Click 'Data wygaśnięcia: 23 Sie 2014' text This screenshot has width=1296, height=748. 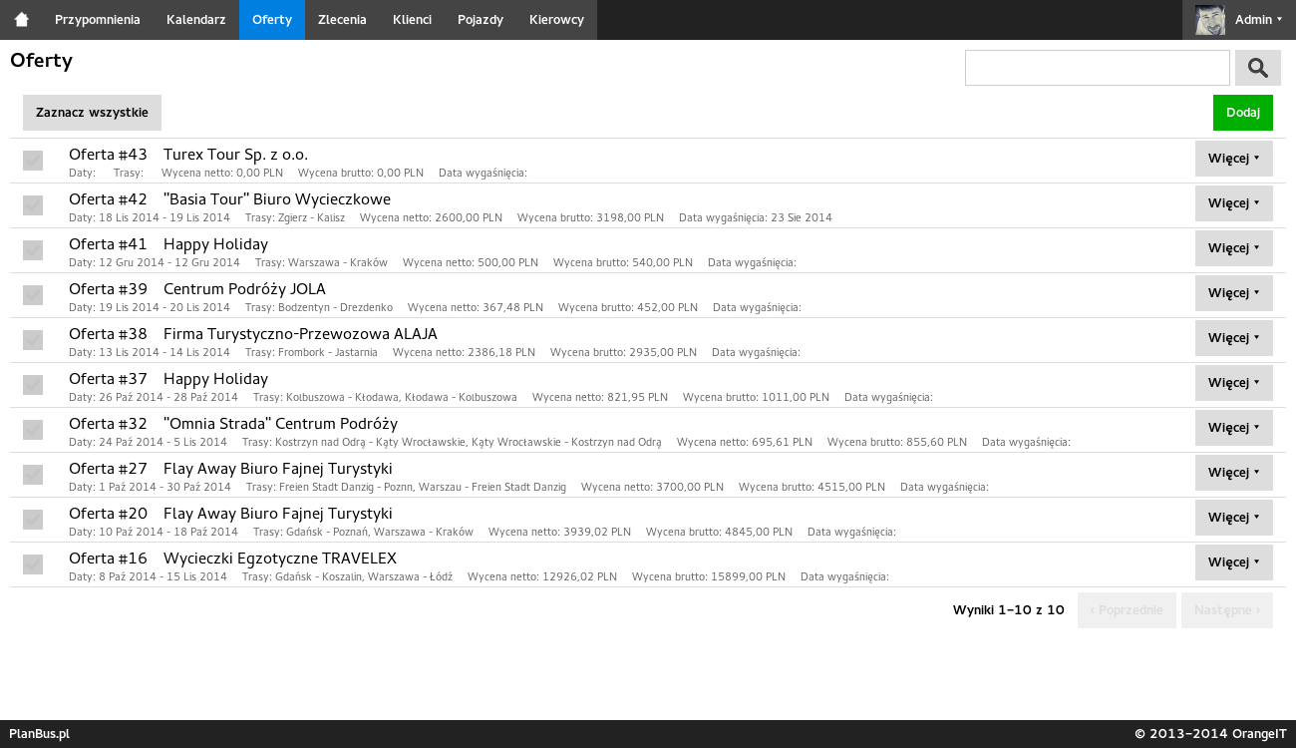756,217
